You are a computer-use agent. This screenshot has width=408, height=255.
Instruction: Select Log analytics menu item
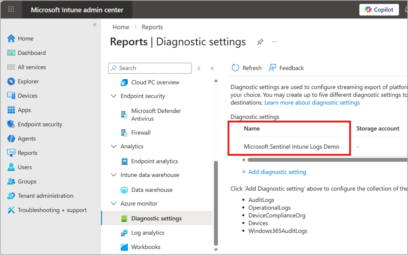pos(147,233)
